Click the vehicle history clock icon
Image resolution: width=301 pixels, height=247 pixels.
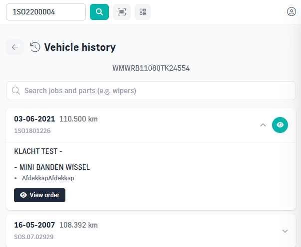click(35, 47)
